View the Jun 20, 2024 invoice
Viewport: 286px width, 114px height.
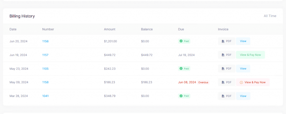pyautogui.click(x=243, y=41)
